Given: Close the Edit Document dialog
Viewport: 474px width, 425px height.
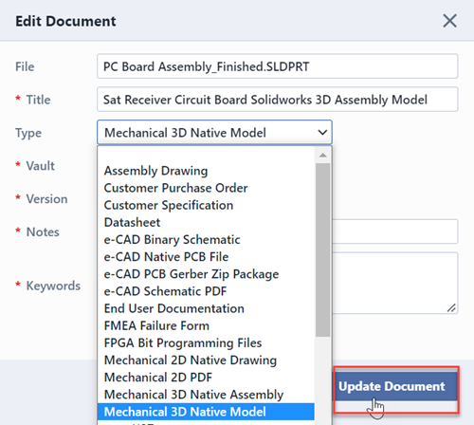Looking at the screenshot, I should tap(449, 21).
